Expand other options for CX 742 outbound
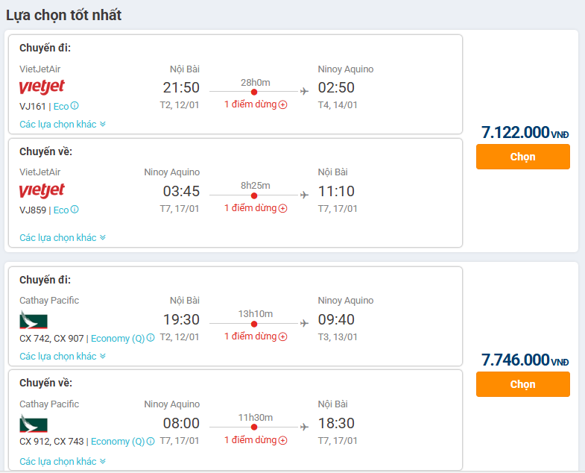585x473 pixels. 63,357
